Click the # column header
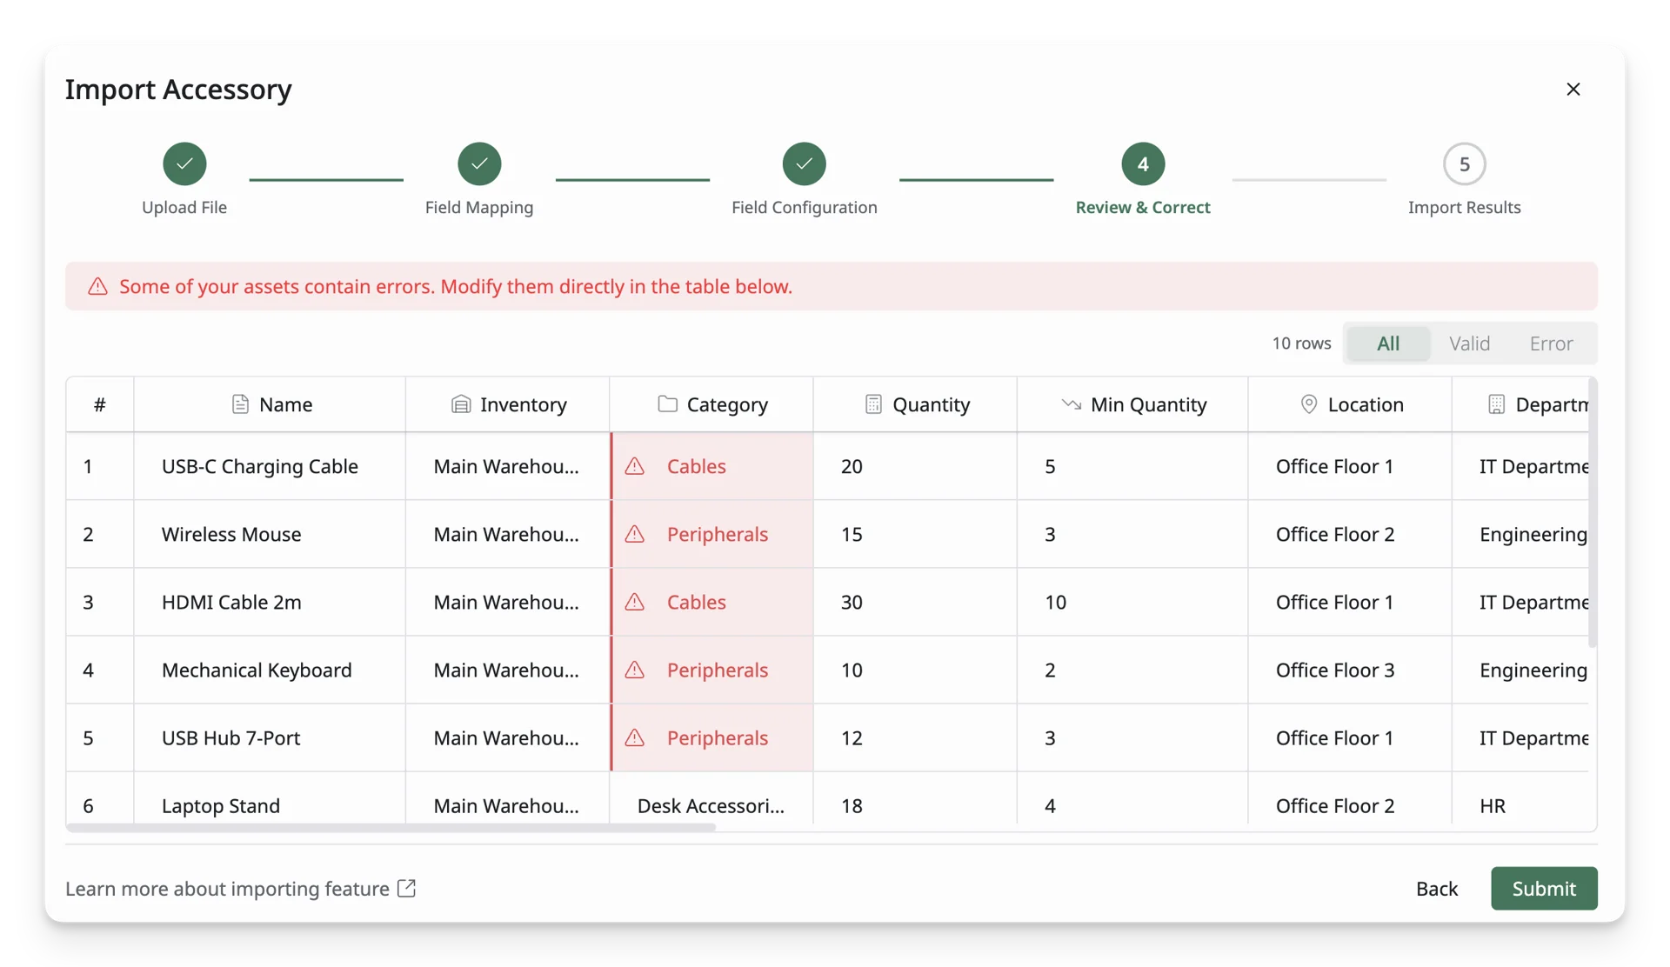This screenshot has height=967, width=1670. pyautogui.click(x=100, y=404)
